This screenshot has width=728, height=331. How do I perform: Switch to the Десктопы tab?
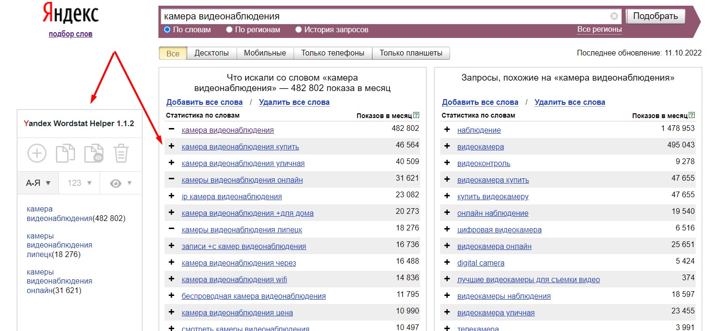click(212, 53)
